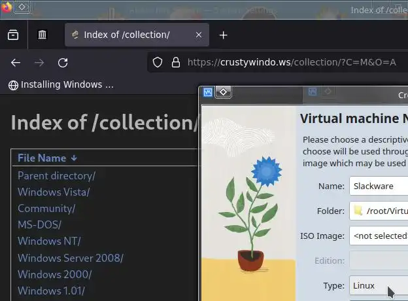Open the Community/ folder link
The image size is (408, 301).
(x=46, y=209)
